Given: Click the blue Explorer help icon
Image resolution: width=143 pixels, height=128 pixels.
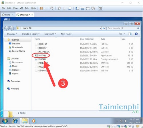Looking at the screenshot, I should [x=136, y=34].
